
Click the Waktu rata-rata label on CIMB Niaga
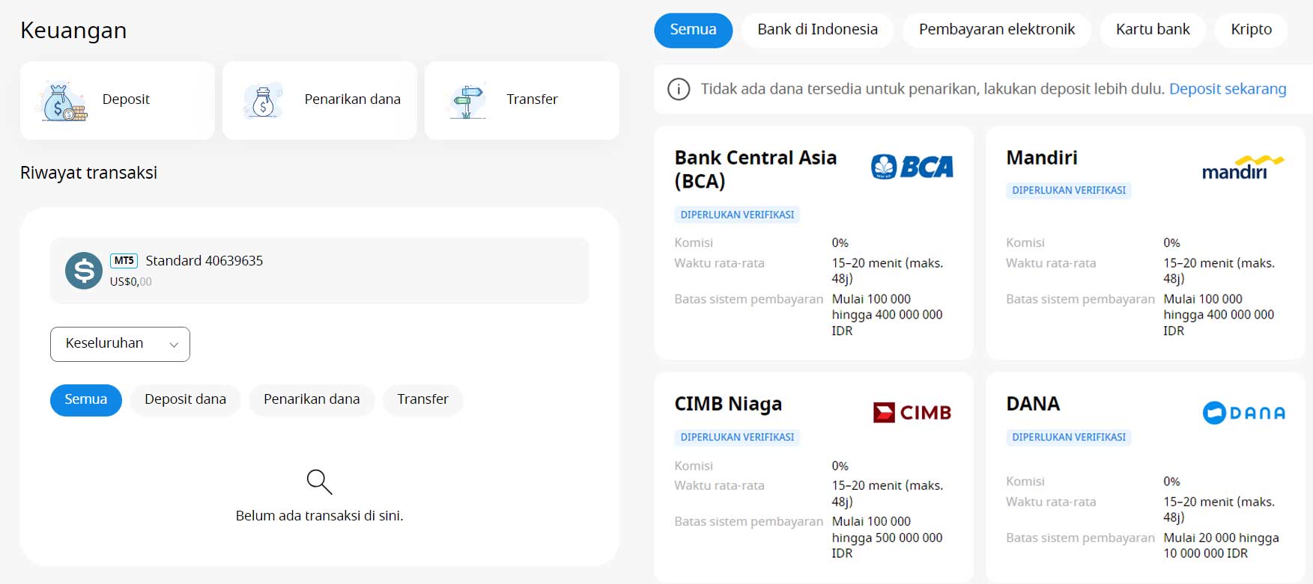pos(719,486)
